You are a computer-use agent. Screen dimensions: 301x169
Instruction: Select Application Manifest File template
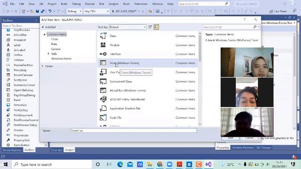click(x=148, y=108)
